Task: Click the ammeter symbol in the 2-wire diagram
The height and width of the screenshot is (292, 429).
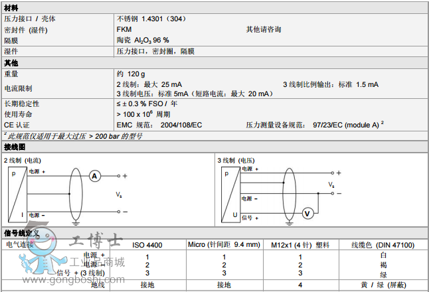Action: tap(95, 176)
